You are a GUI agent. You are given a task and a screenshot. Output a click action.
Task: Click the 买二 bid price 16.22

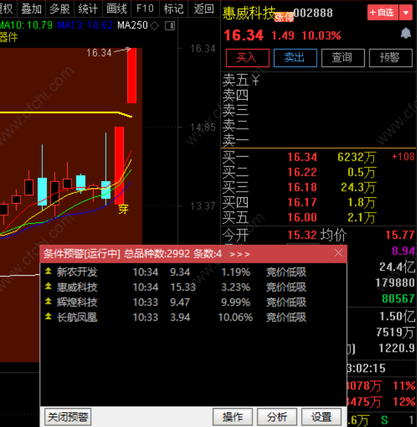point(302,172)
